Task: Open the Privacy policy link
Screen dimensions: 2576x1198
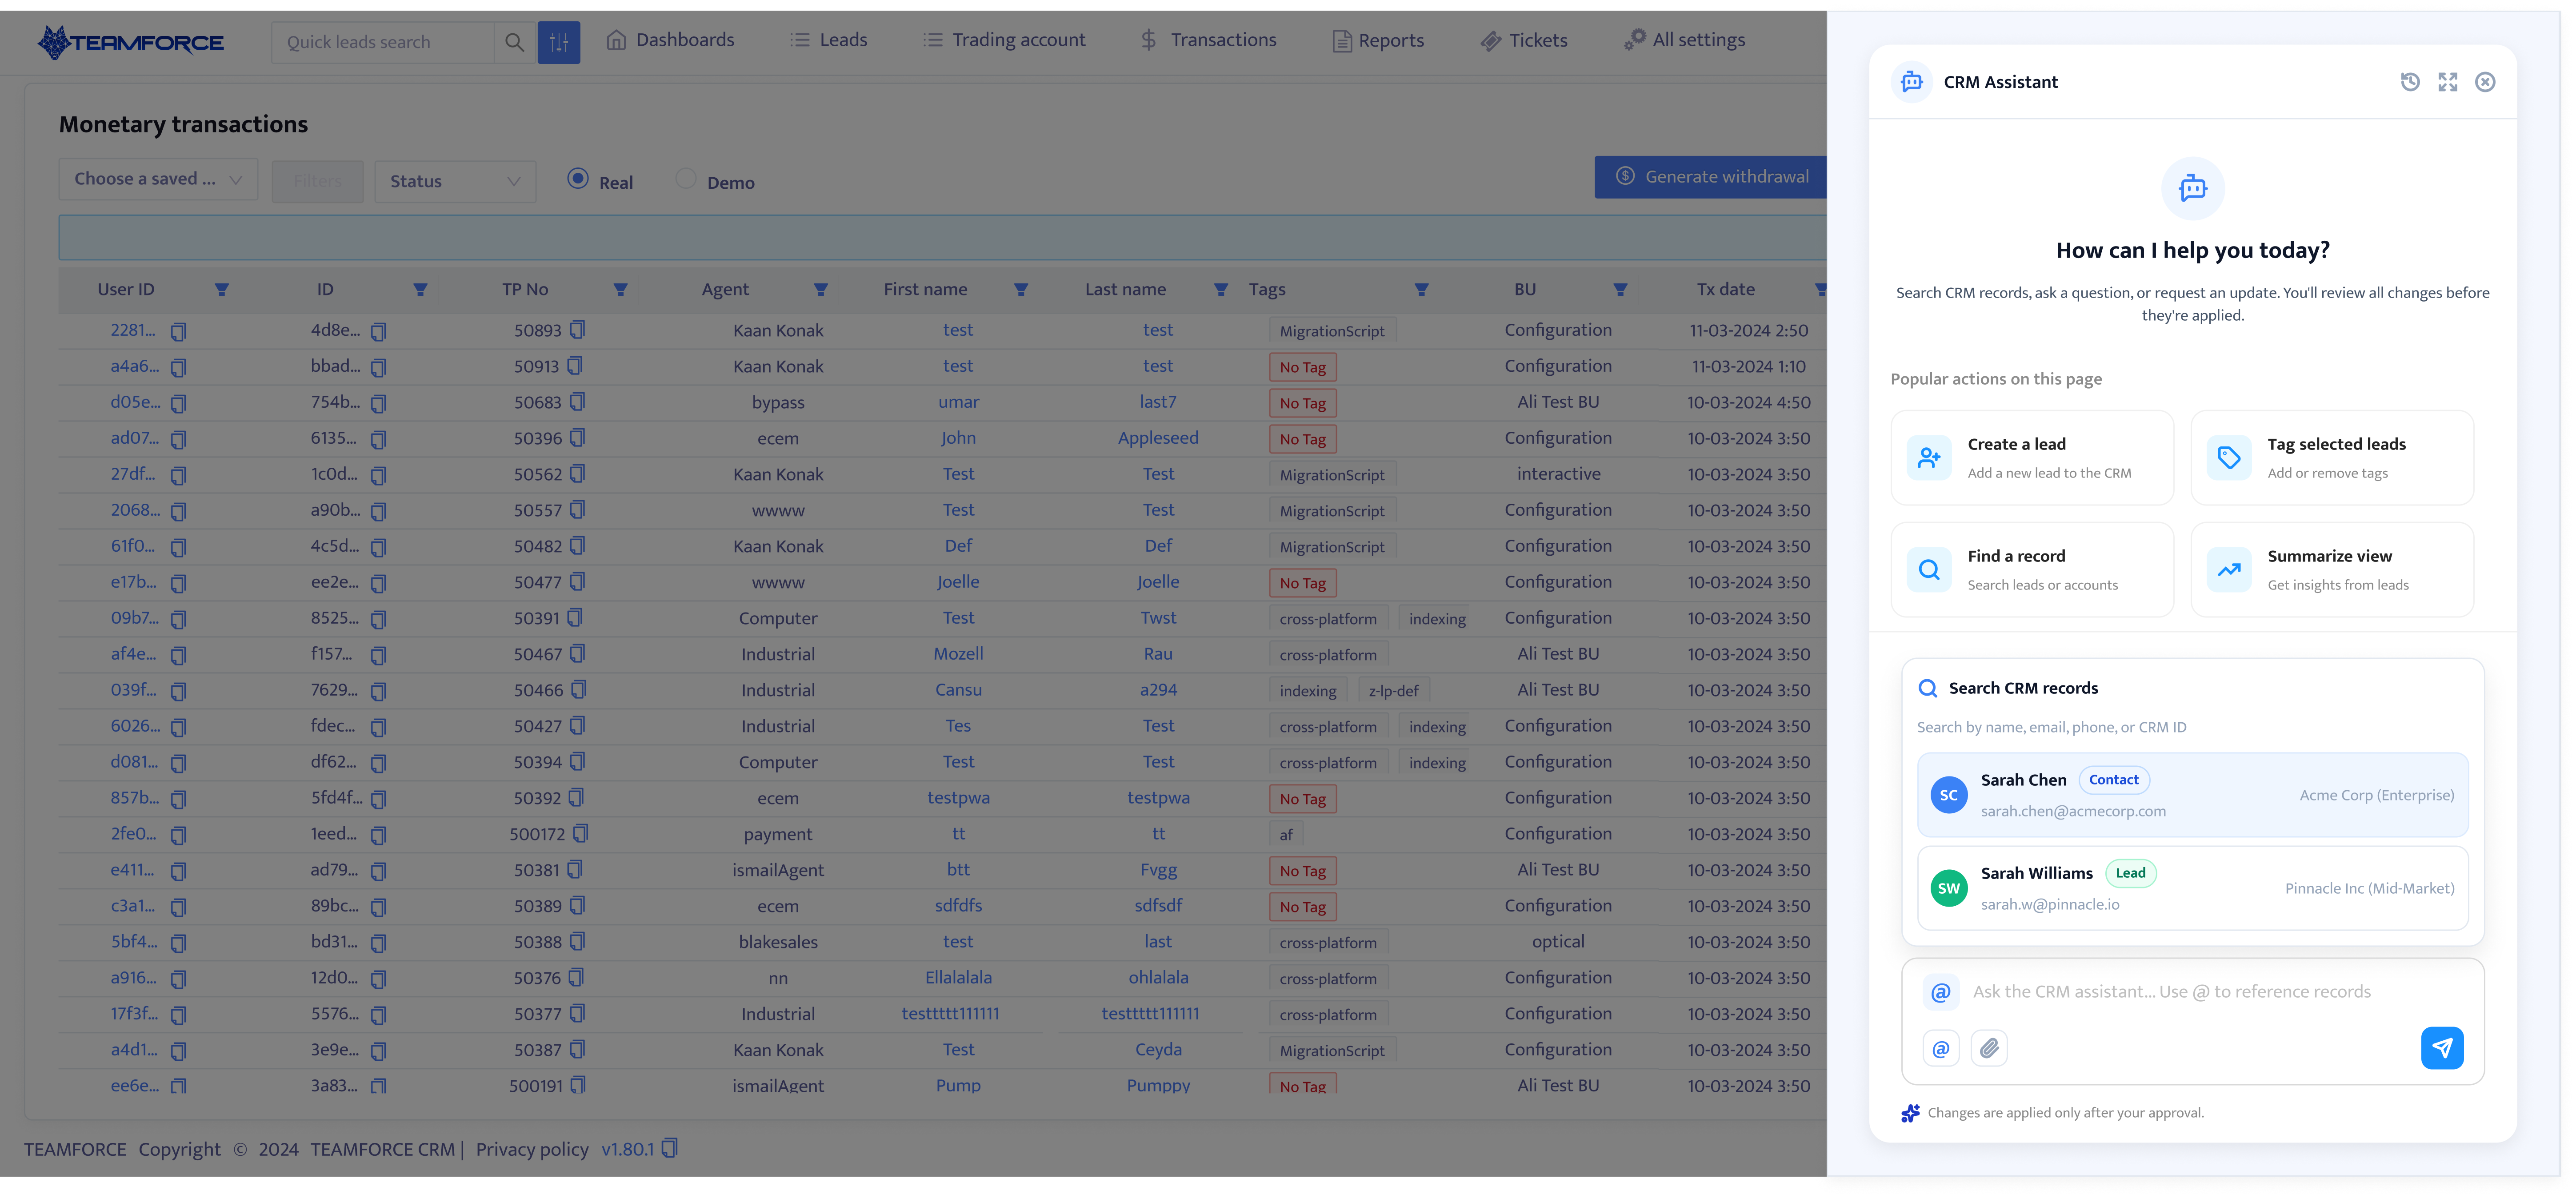Action: [x=532, y=1149]
